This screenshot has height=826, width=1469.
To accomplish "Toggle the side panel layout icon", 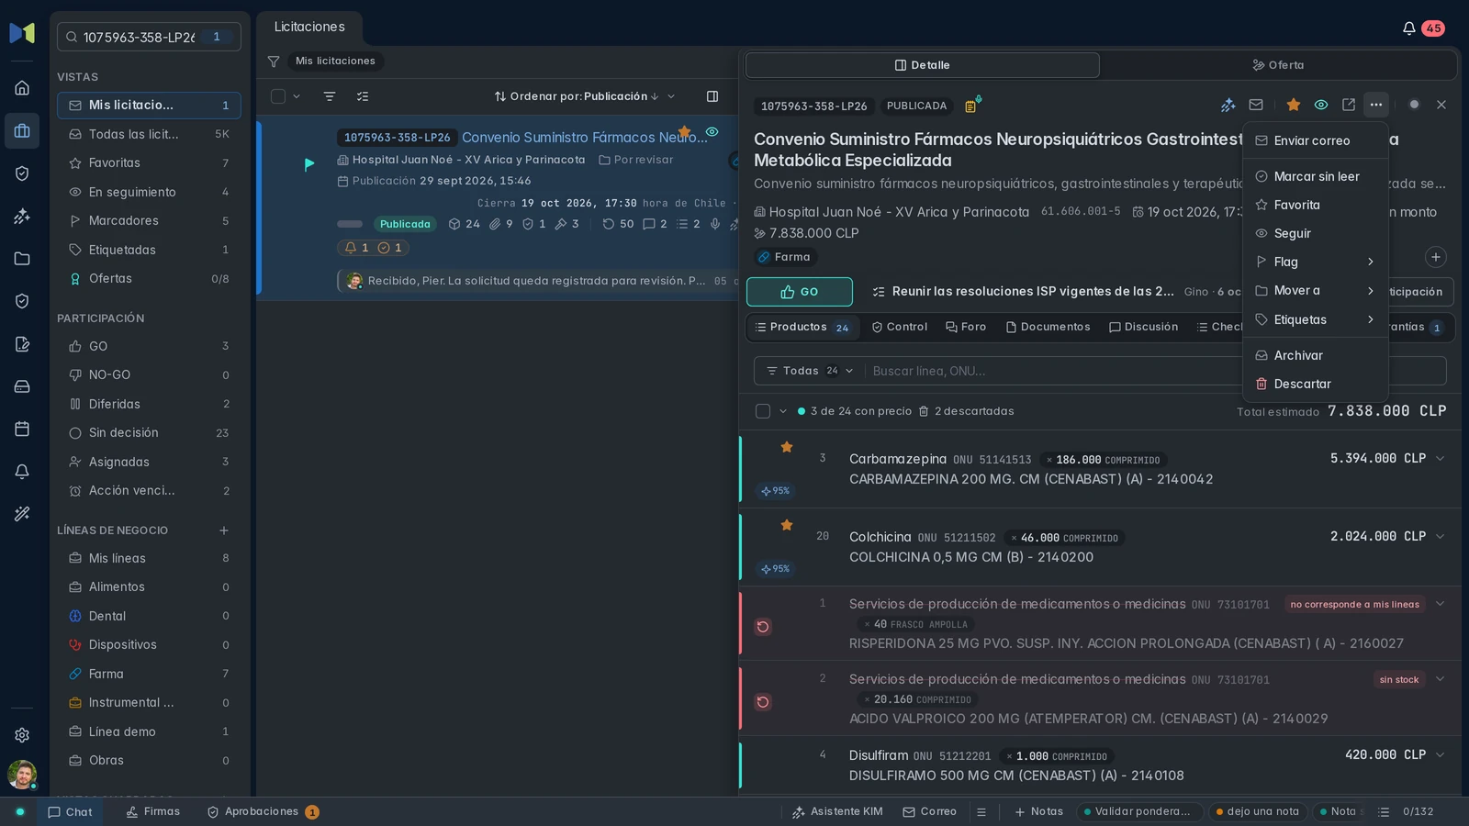I will coord(712,96).
